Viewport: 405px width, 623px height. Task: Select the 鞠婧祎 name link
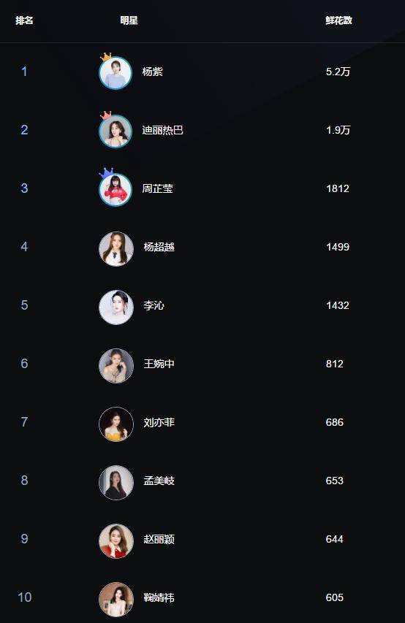(159, 597)
